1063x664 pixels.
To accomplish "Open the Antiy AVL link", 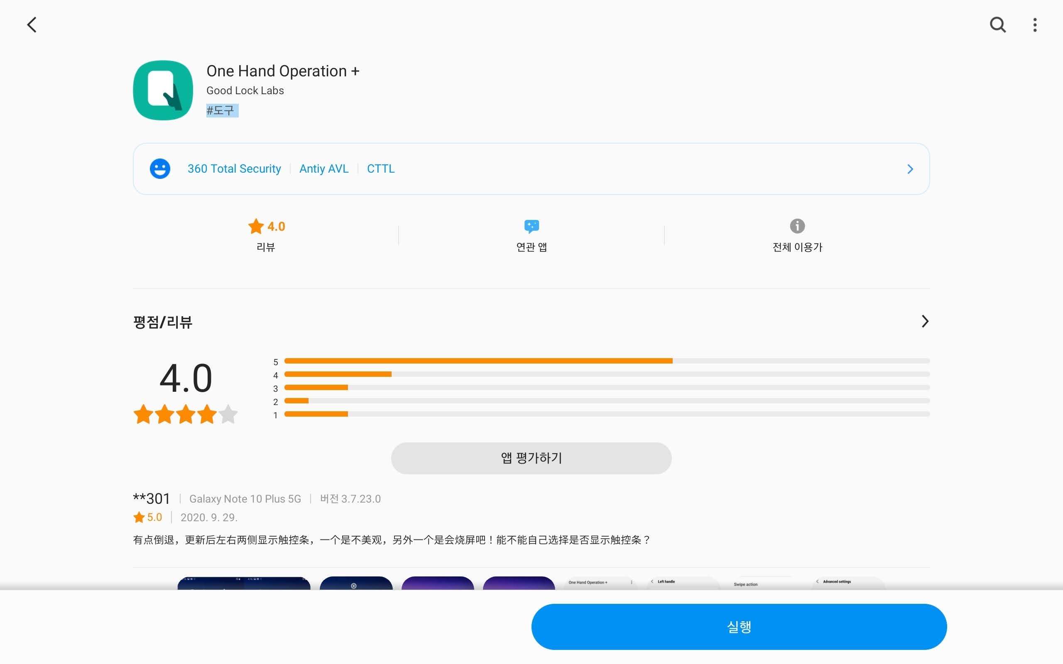I will (324, 168).
